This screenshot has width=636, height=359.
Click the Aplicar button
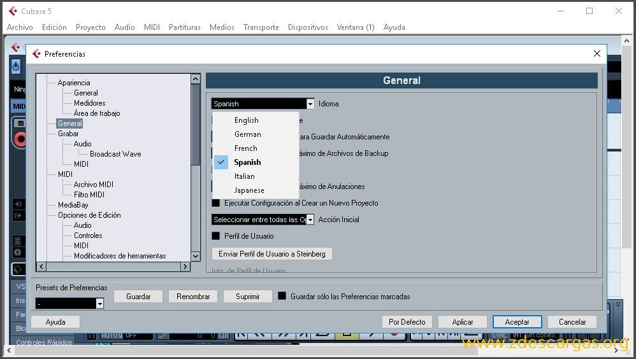point(463,321)
